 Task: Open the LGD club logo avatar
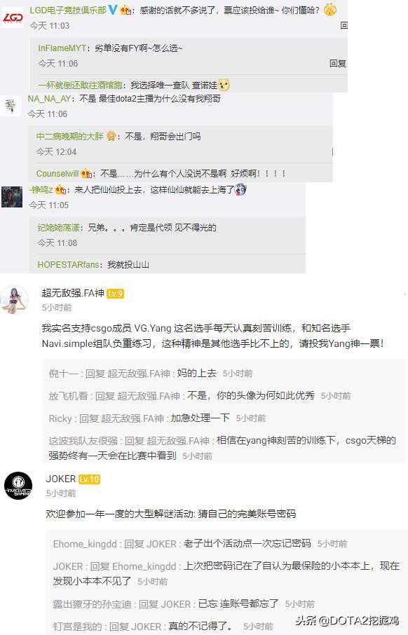[x=13, y=17]
